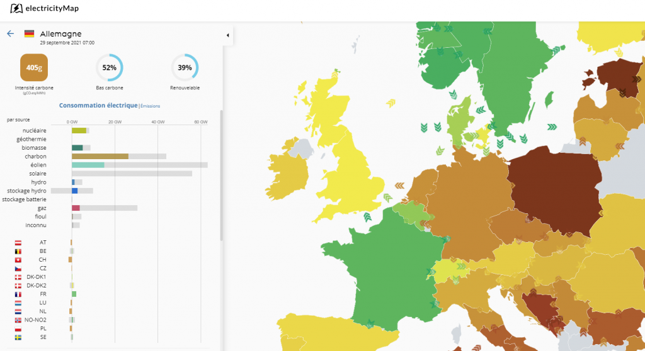This screenshot has height=351, width=645.
Task: Click the German flag icon
Action: pyautogui.click(x=29, y=34)
